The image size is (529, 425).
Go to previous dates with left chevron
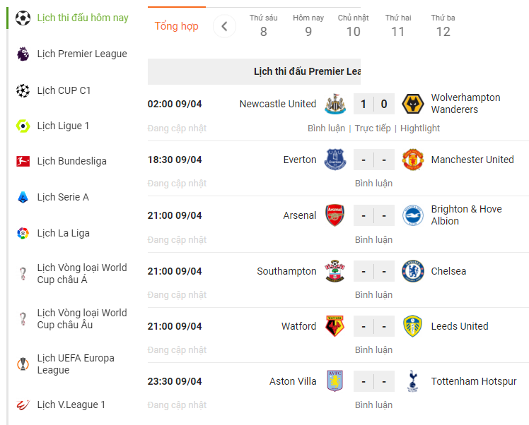click(224, 26)
